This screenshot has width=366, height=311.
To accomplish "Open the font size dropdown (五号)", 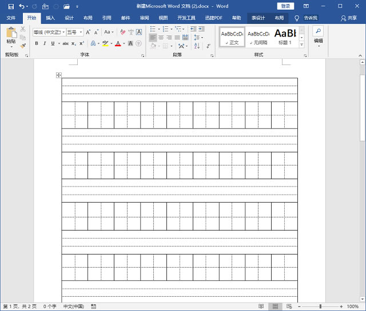I will click(x=75, y=32).
